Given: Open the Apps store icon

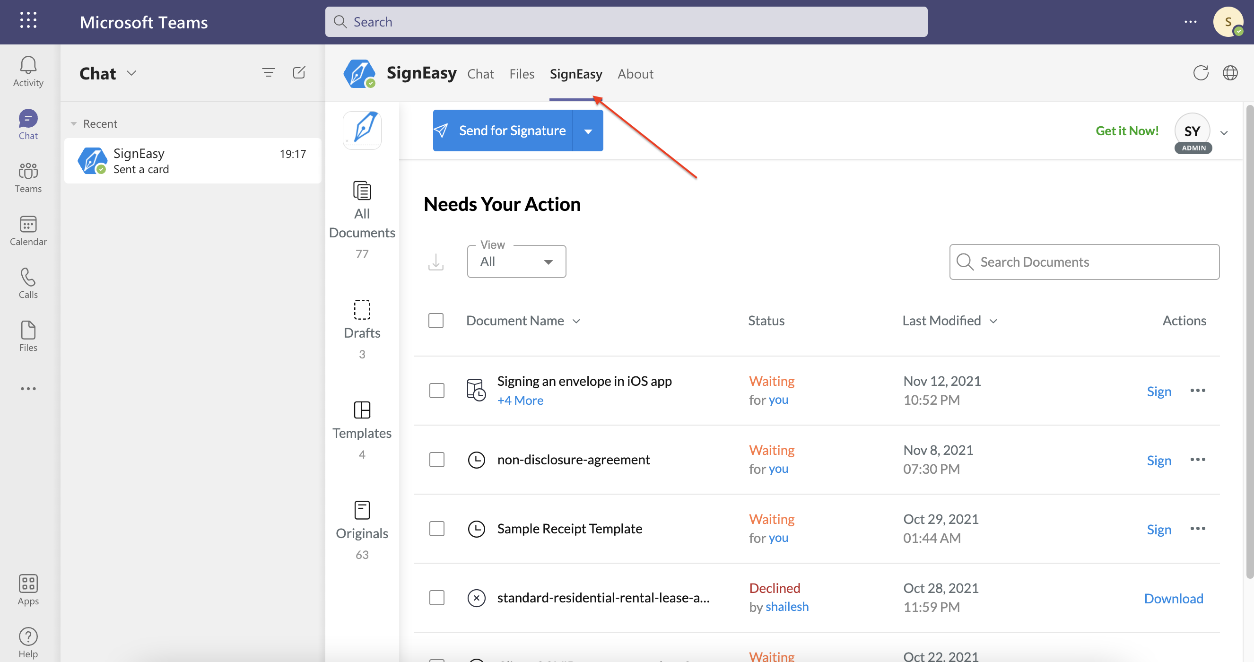Looking at the screenshot, I should (28, 589).
